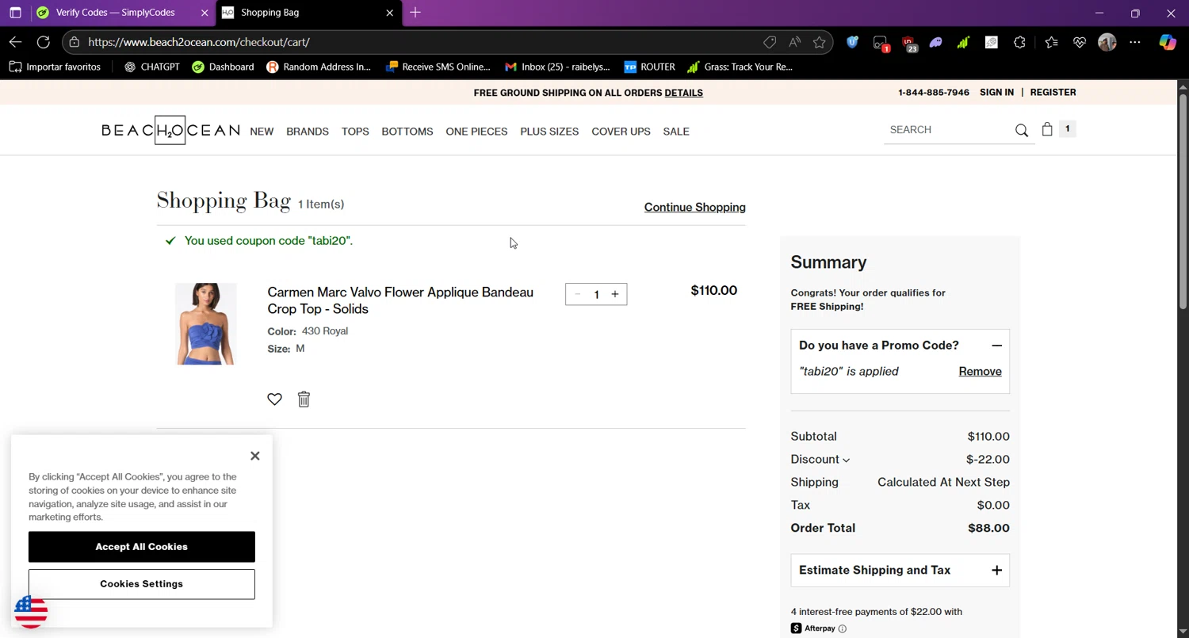This screenshot has width=1189, height=638.
Task: Close the Shopping Bag tab
Action: click(389, 13)
